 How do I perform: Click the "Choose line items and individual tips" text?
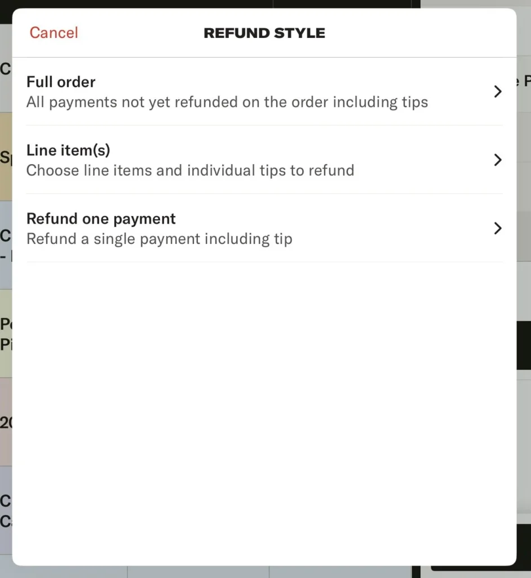point(190,170)
